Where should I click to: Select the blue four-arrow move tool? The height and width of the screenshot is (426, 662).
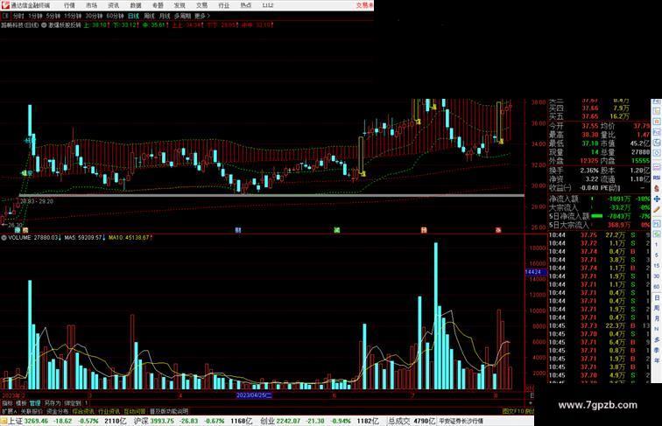[657, 199]
